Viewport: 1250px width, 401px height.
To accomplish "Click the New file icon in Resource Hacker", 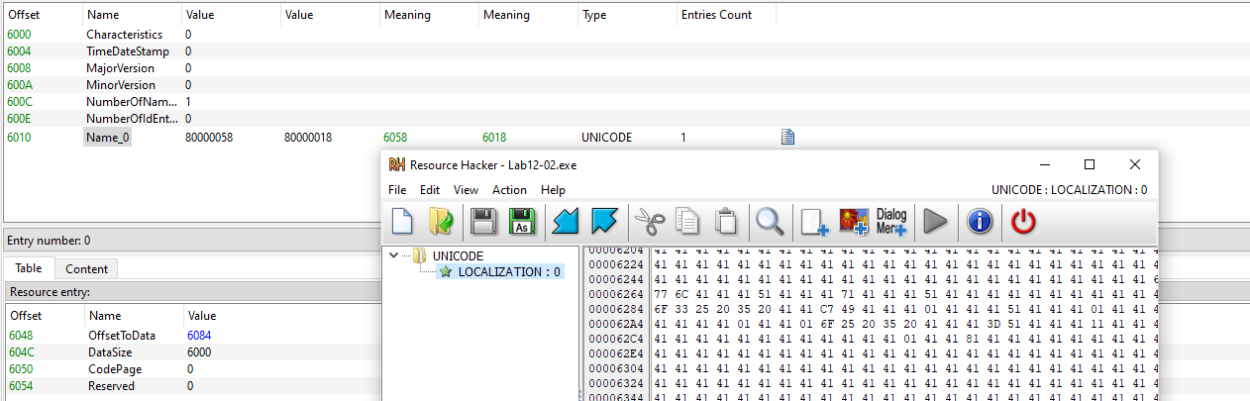I will (x=402, y=222).
